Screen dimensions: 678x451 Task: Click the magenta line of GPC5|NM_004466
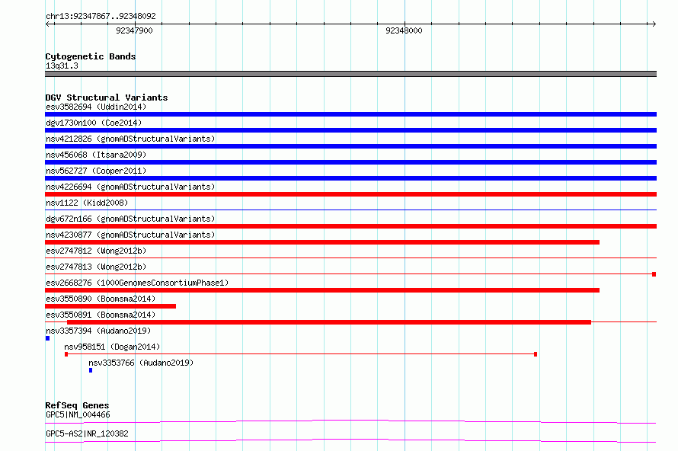click(350, 421)
